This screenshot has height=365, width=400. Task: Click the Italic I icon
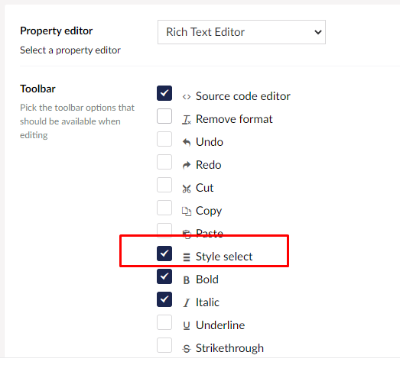point(187,303)
